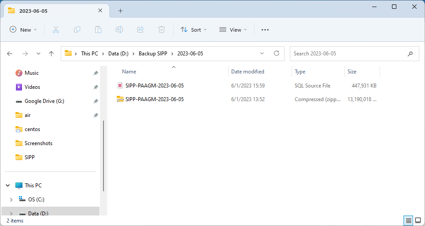425x226 pixels.
Task: Click the Cut scissors icon
Action: click(56, 30)
